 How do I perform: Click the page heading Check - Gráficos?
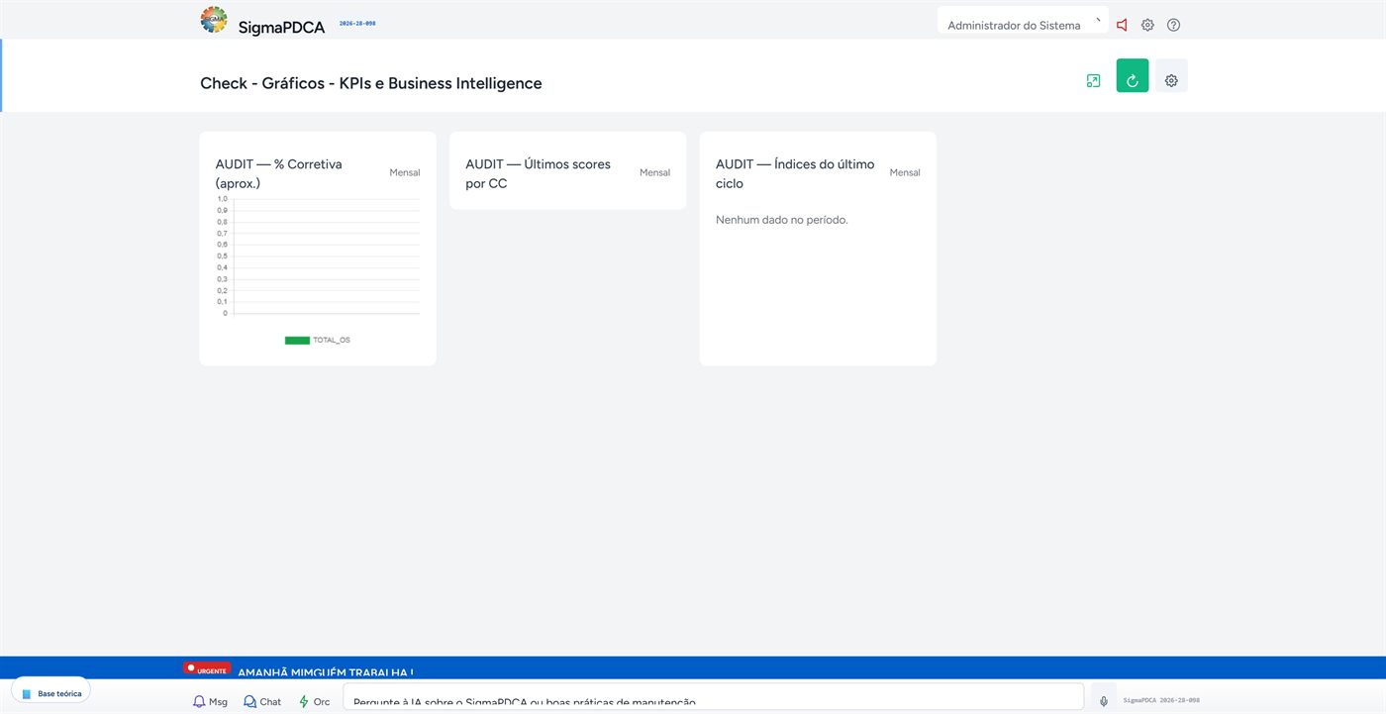[x=371, y=83]
